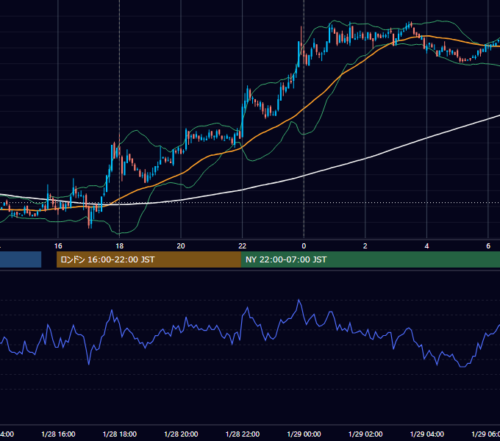Click the hour label 18 on the price axis
Viewport: 500px width, 441px height.
(x=120, y=246)
